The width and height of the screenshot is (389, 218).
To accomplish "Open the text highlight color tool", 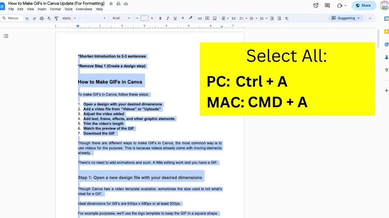I will point(191,18).
